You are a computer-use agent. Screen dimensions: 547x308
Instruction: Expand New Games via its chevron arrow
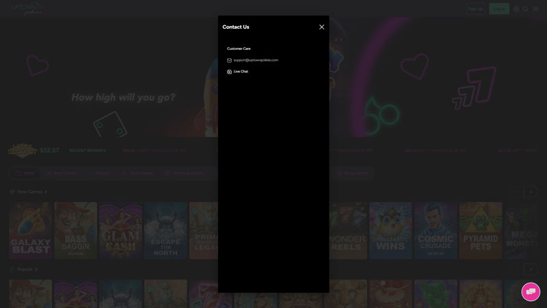[x=46, y=192]
